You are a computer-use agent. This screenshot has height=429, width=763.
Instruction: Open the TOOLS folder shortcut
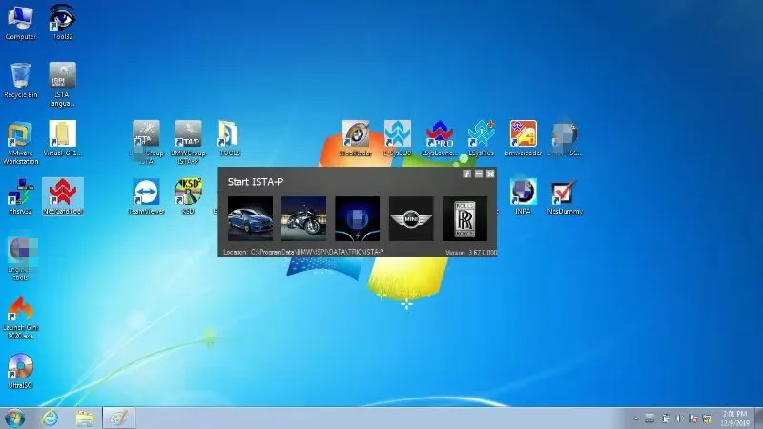point(229,139)
